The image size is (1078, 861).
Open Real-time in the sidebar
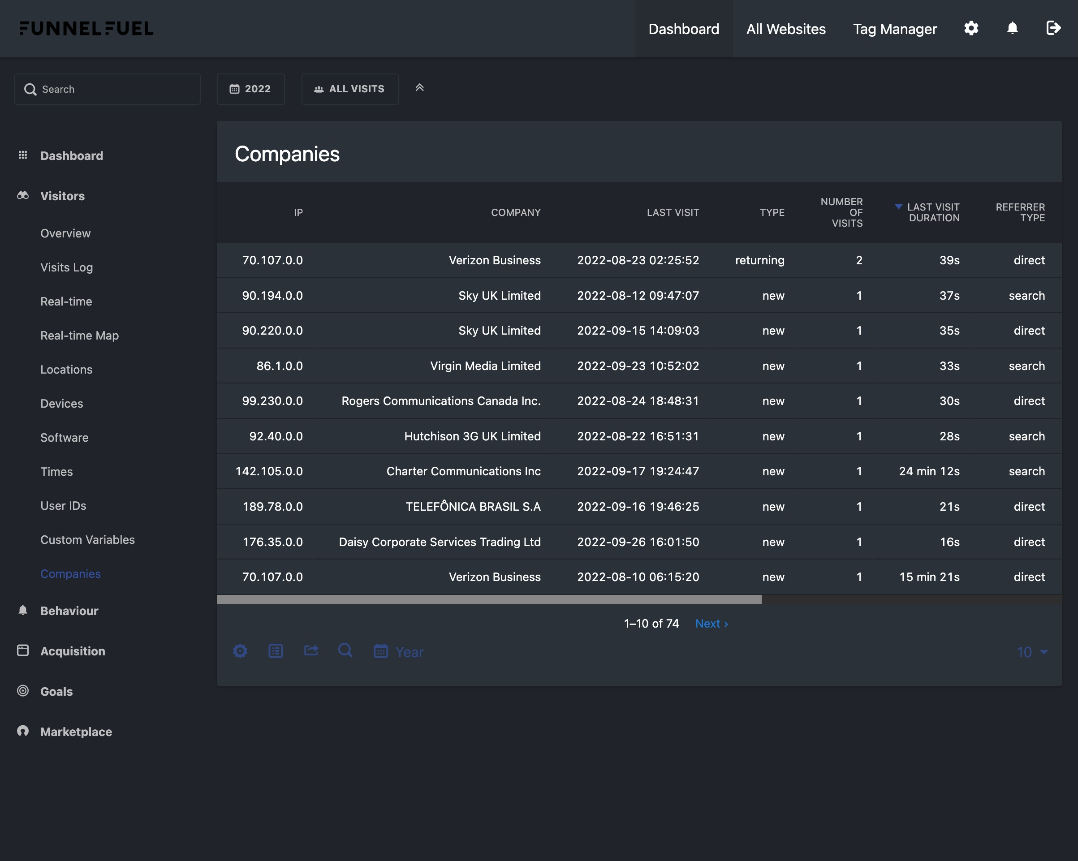click(x=66, y=301)
